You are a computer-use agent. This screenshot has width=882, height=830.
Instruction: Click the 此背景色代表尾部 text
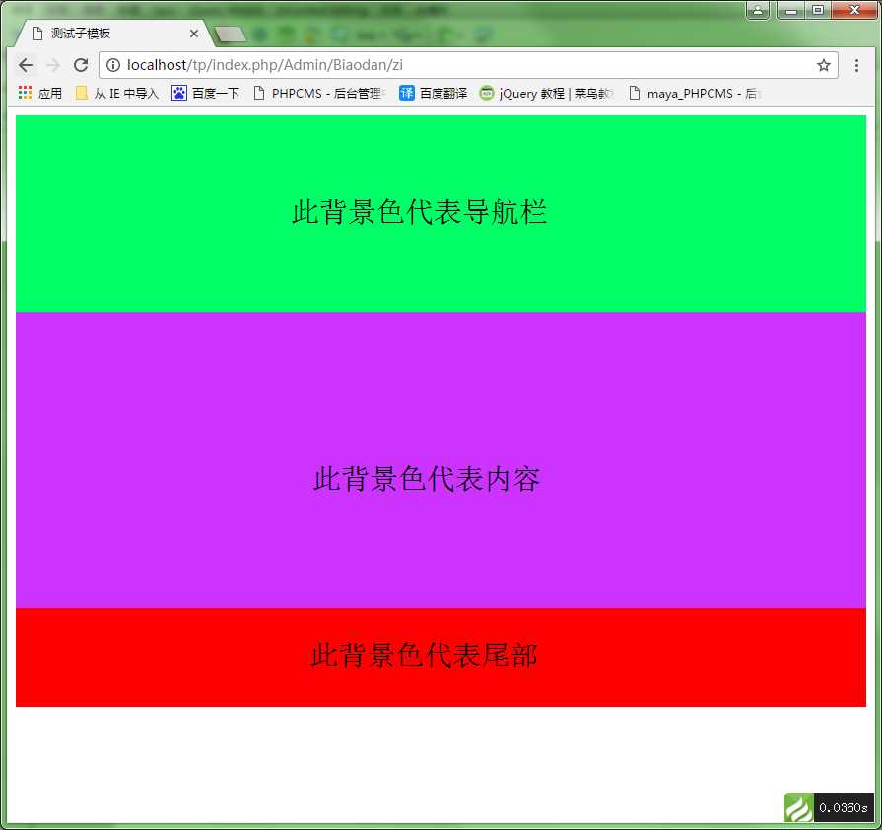(x=424, y=655)
